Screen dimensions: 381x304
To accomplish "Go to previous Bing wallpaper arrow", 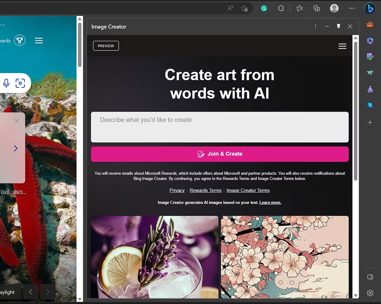I will pos(30,292).
